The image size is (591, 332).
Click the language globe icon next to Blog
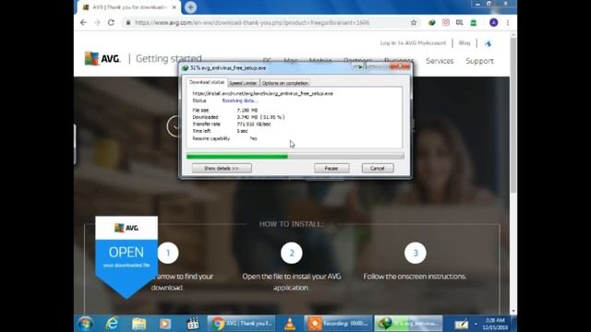coord(488,43)
